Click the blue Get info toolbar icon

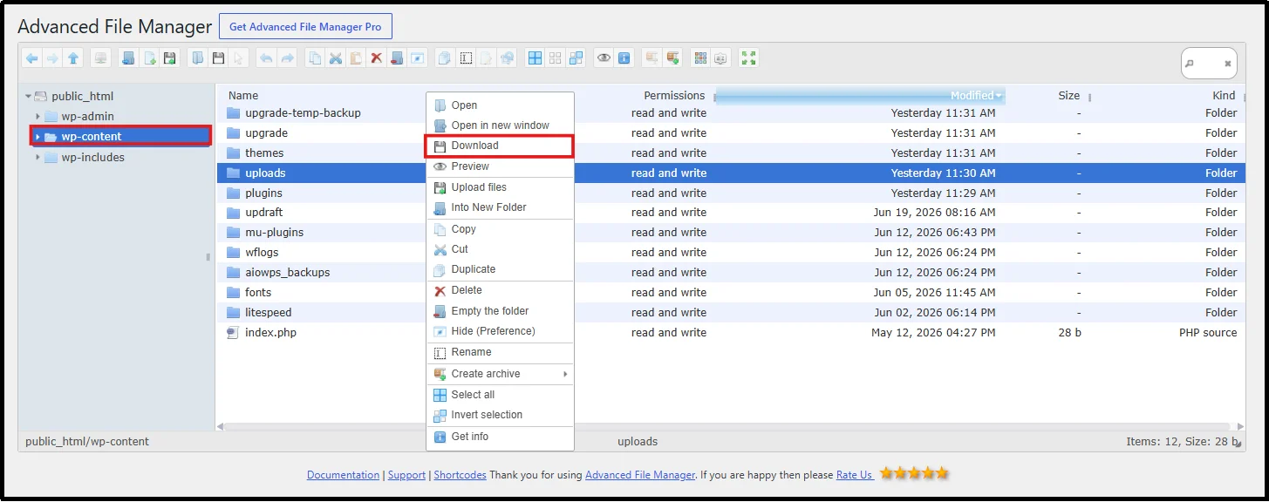[624, 58]
